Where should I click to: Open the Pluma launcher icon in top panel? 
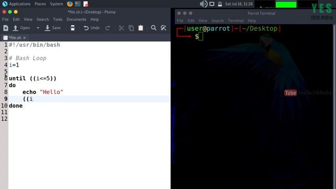[x=86, y=4]
